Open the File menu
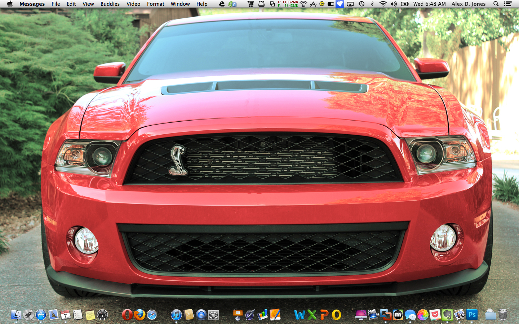Screen dimensions: 519x324 click(56, 4)
